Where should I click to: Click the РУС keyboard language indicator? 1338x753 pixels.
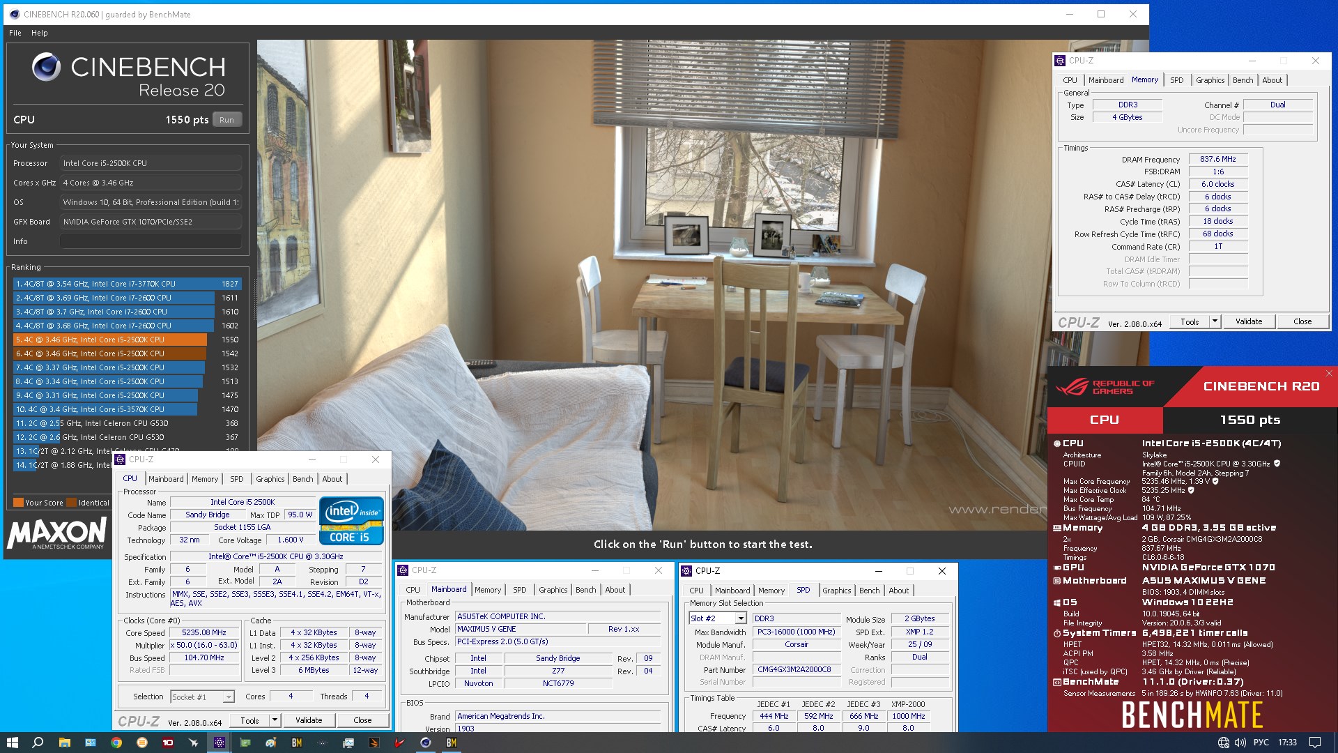click(1261, 743)
